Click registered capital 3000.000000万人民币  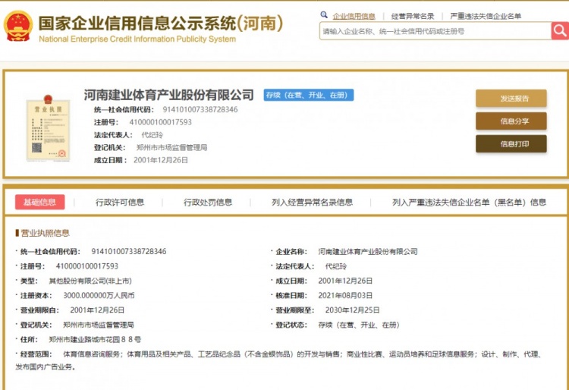[99, 295]
